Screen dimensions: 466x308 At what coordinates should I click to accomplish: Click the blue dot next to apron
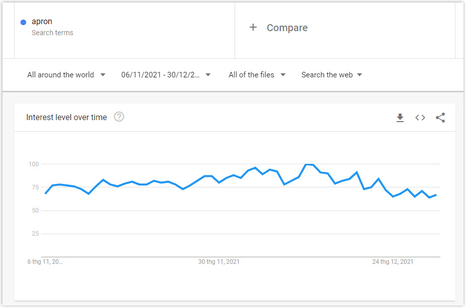point(23,22)
